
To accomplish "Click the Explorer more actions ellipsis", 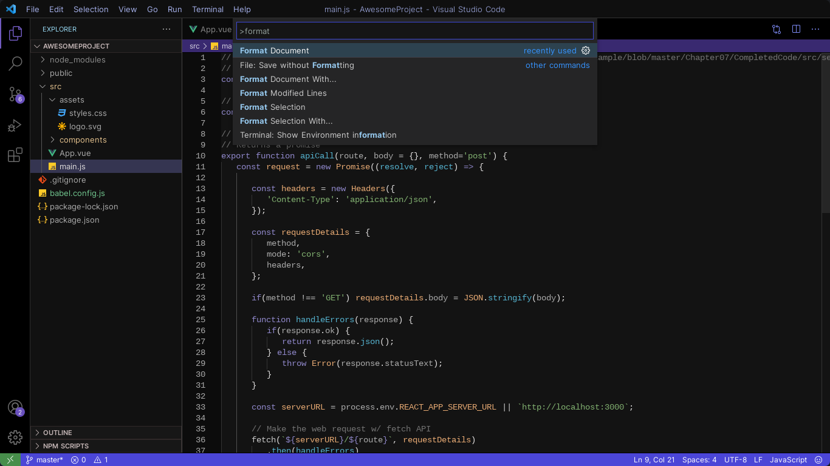I will (166, 29).
